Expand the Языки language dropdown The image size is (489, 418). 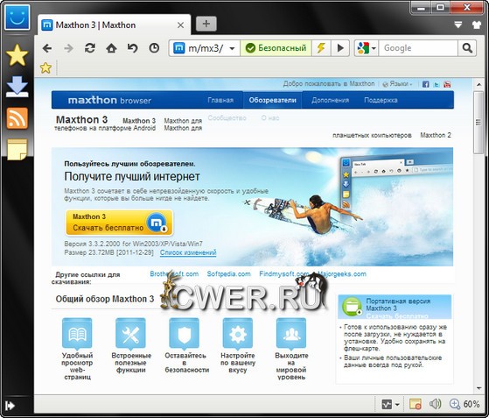[x=397, y=84]
